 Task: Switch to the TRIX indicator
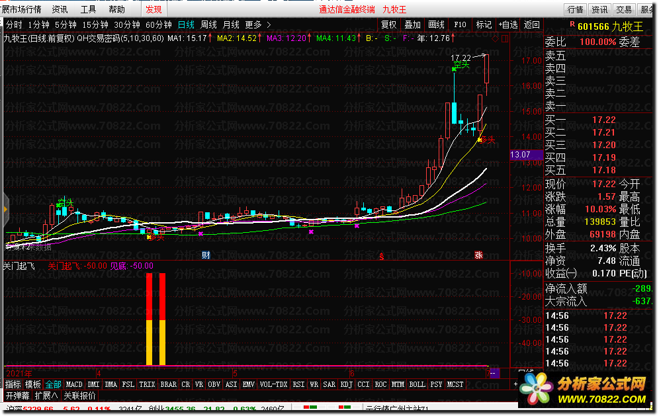(147, 384)
